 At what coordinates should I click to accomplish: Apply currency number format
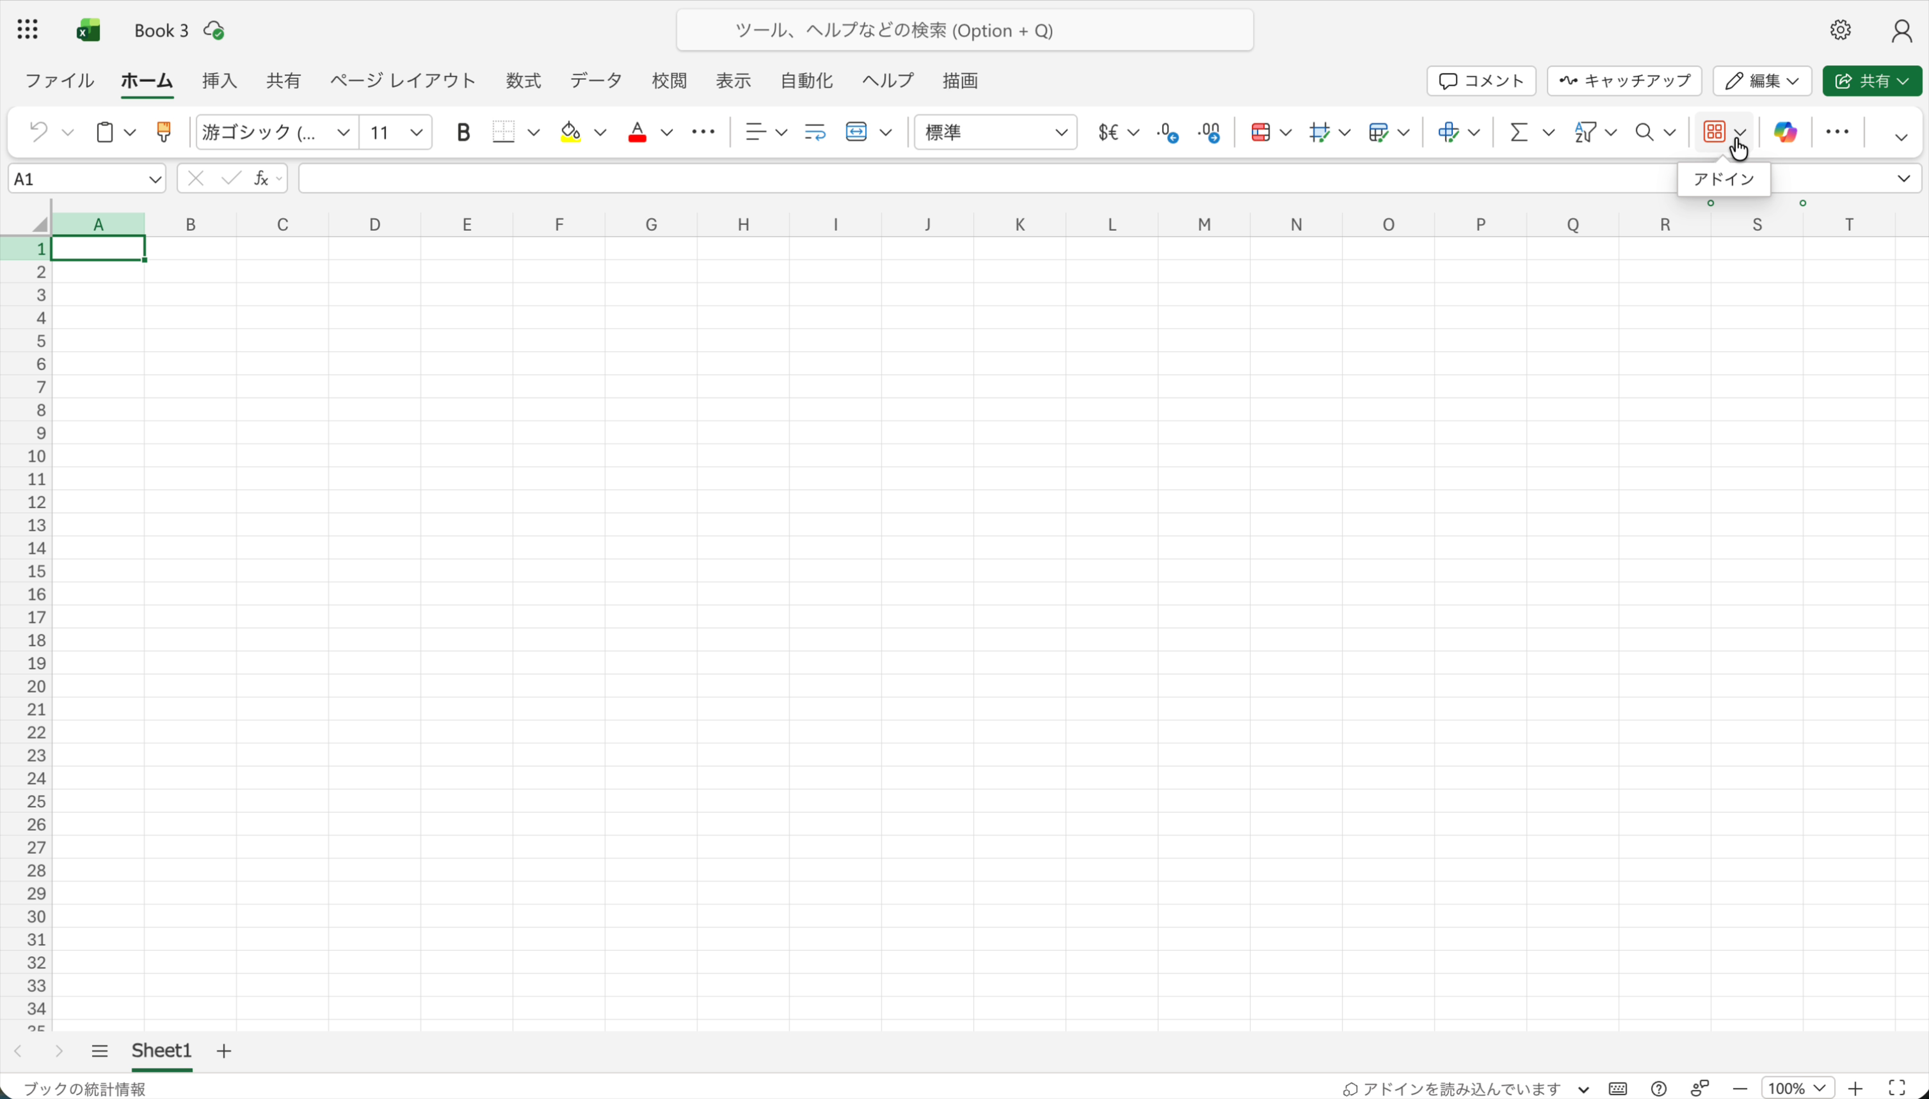pos(1109,131)
